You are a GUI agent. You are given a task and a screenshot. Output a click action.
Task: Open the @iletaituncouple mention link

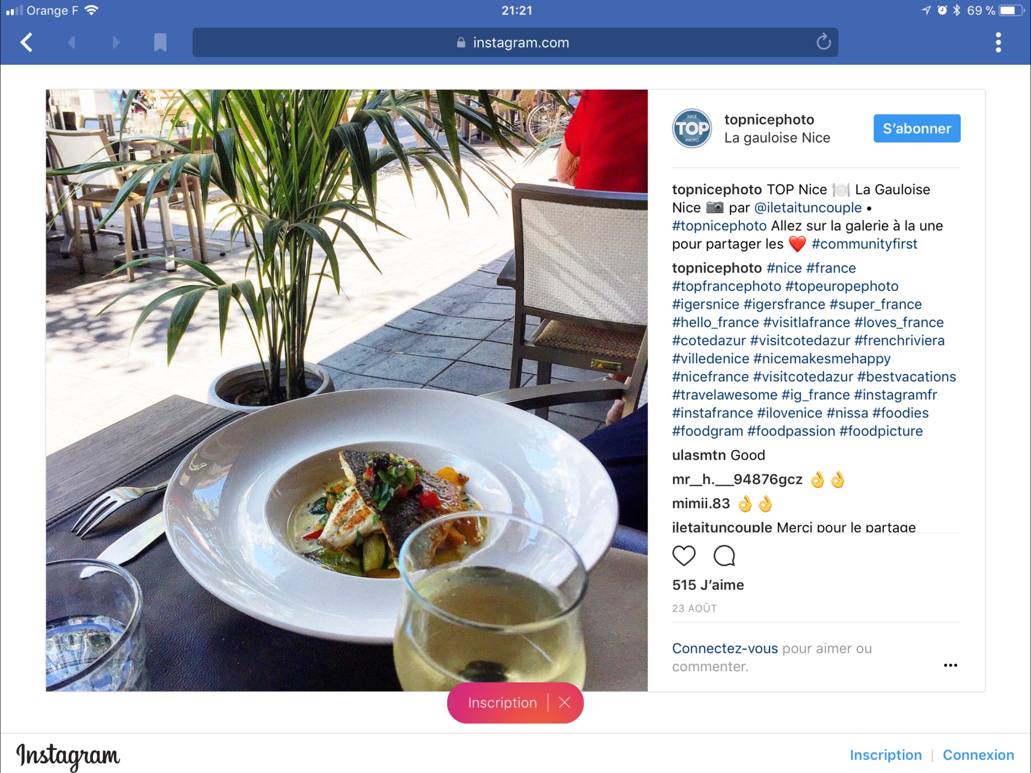point(808,208)
